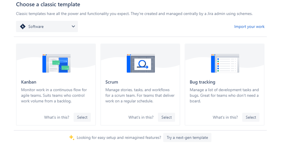Screen dimensions: 294x153
Task: Click the 'Looking for easy setup' text
Action: [119, 138]
